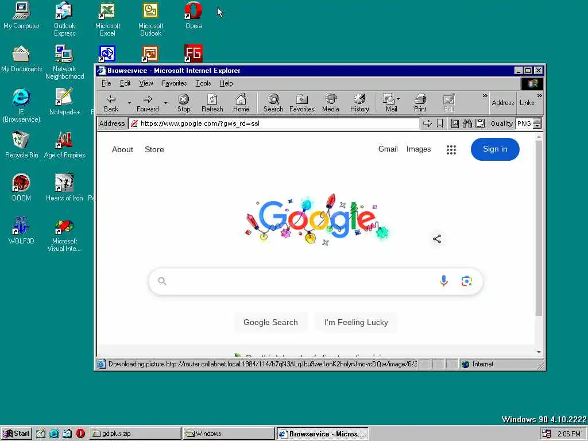Go back with the Back toolbar button
The height and width of the screenshot is (441, 588).
point(111,103)
